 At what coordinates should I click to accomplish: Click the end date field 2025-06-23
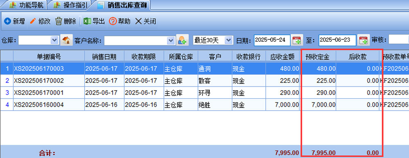(337, 40)
